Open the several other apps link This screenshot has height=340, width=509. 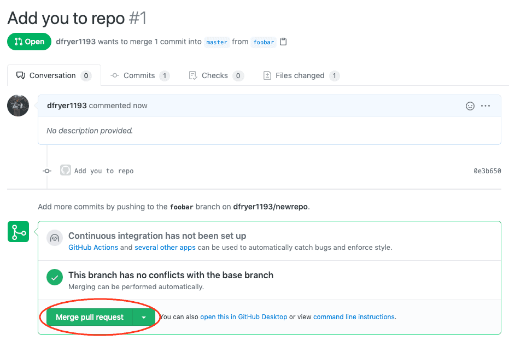[x=165, y=247]
